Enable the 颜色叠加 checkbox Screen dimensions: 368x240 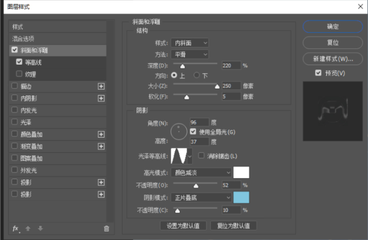(15, 134)
